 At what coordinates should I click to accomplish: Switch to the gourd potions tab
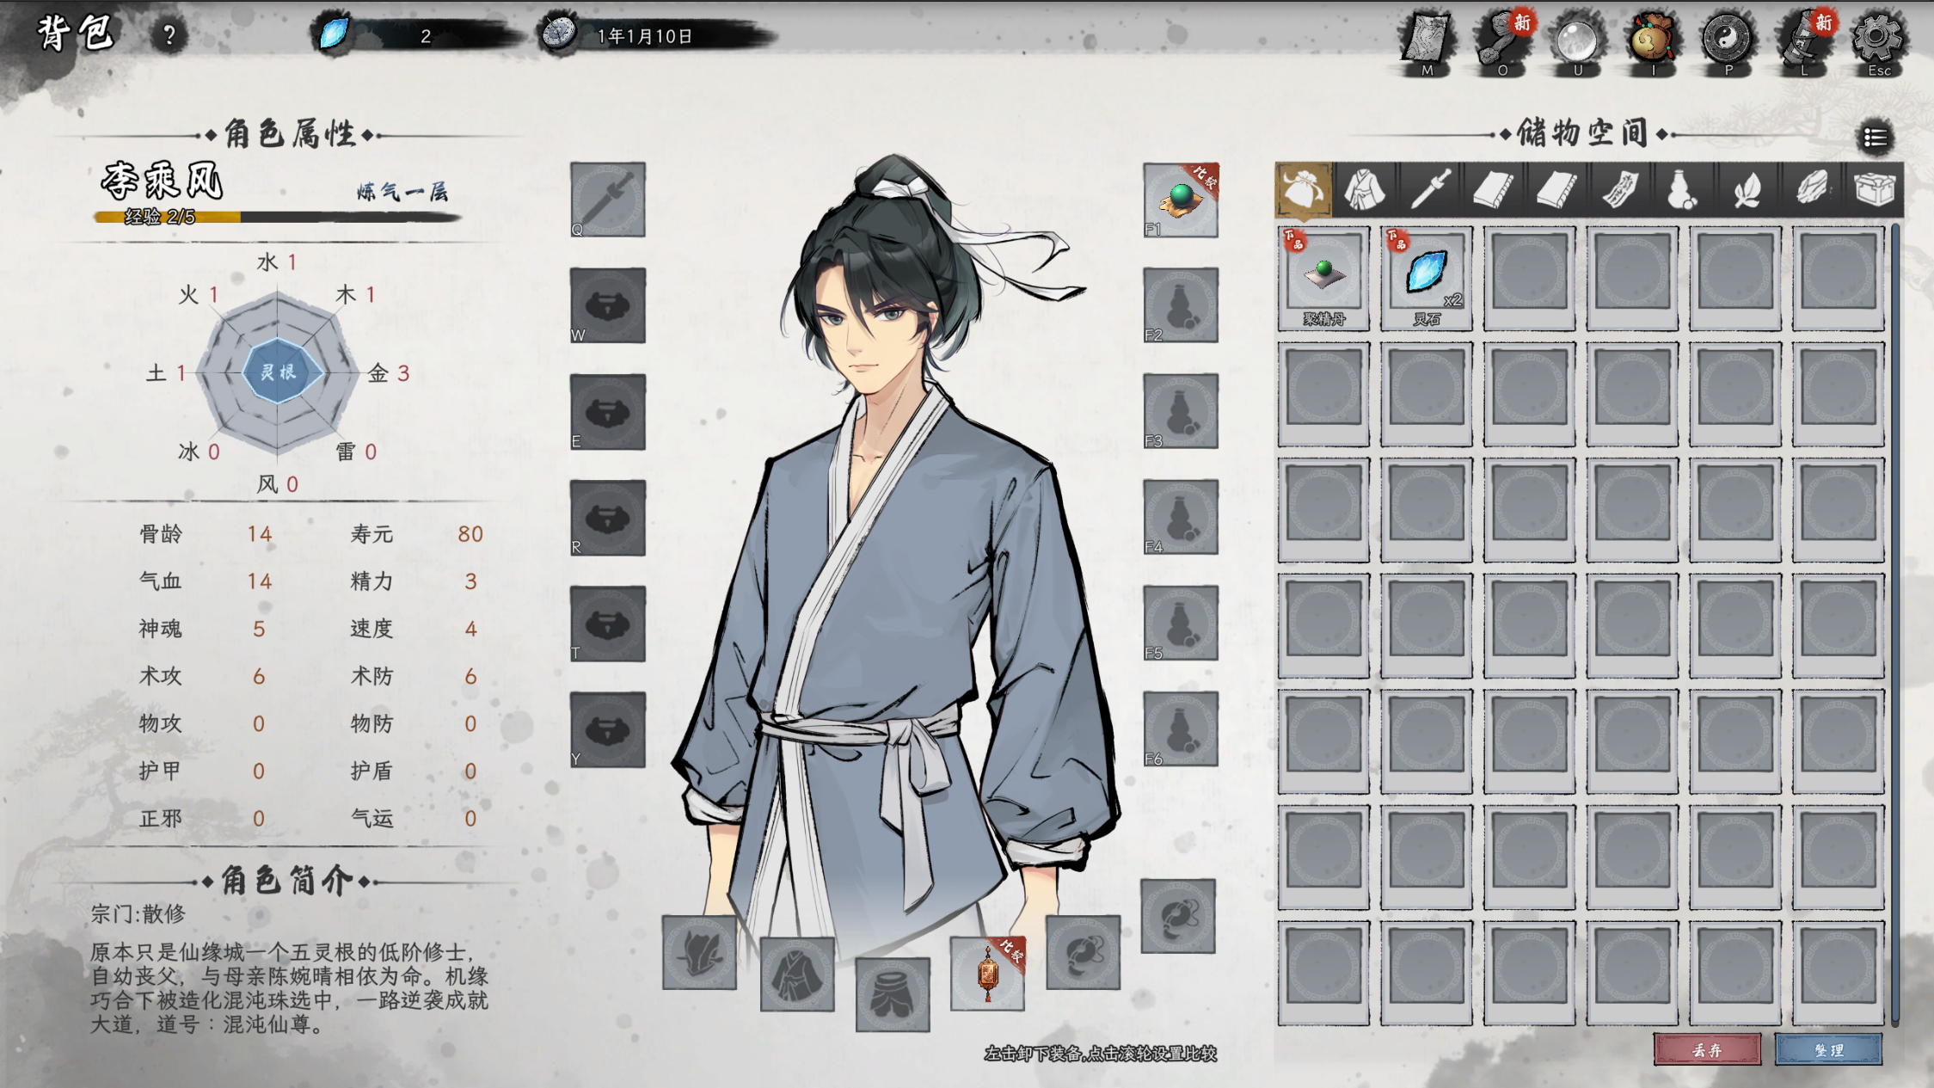(1683, 188)
